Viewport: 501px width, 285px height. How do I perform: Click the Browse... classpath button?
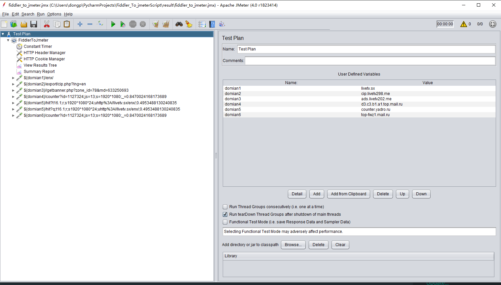(293, 245)
